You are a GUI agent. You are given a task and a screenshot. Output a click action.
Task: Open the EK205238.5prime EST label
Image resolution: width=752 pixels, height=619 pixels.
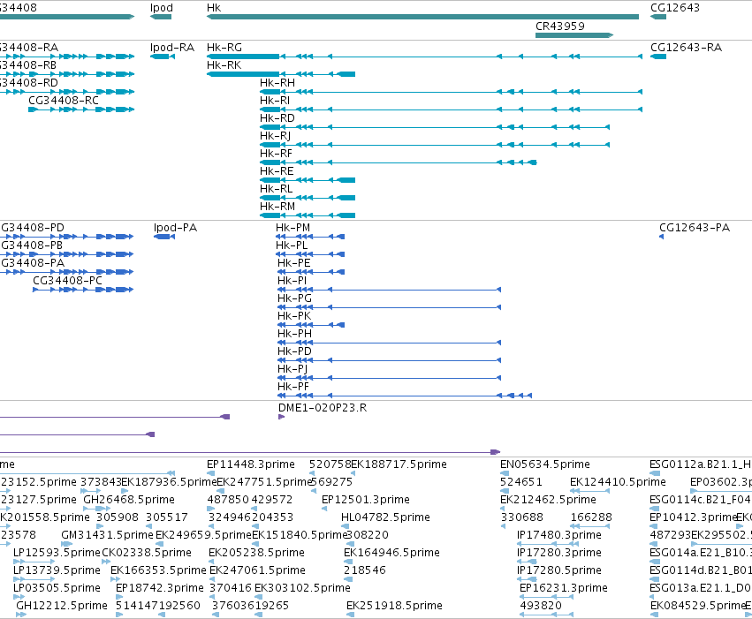tap(256, 553)
